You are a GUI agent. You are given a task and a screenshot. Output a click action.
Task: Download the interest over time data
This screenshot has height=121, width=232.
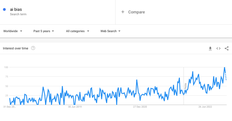coord(211,48)
